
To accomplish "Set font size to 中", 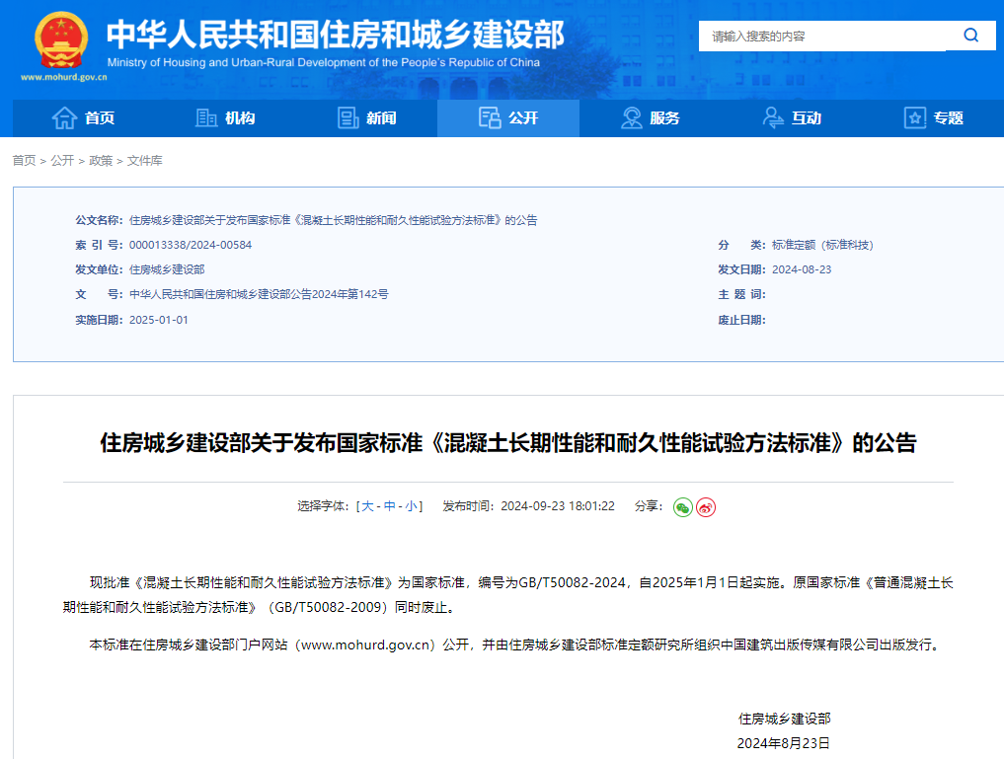I will tap(389, 506).
